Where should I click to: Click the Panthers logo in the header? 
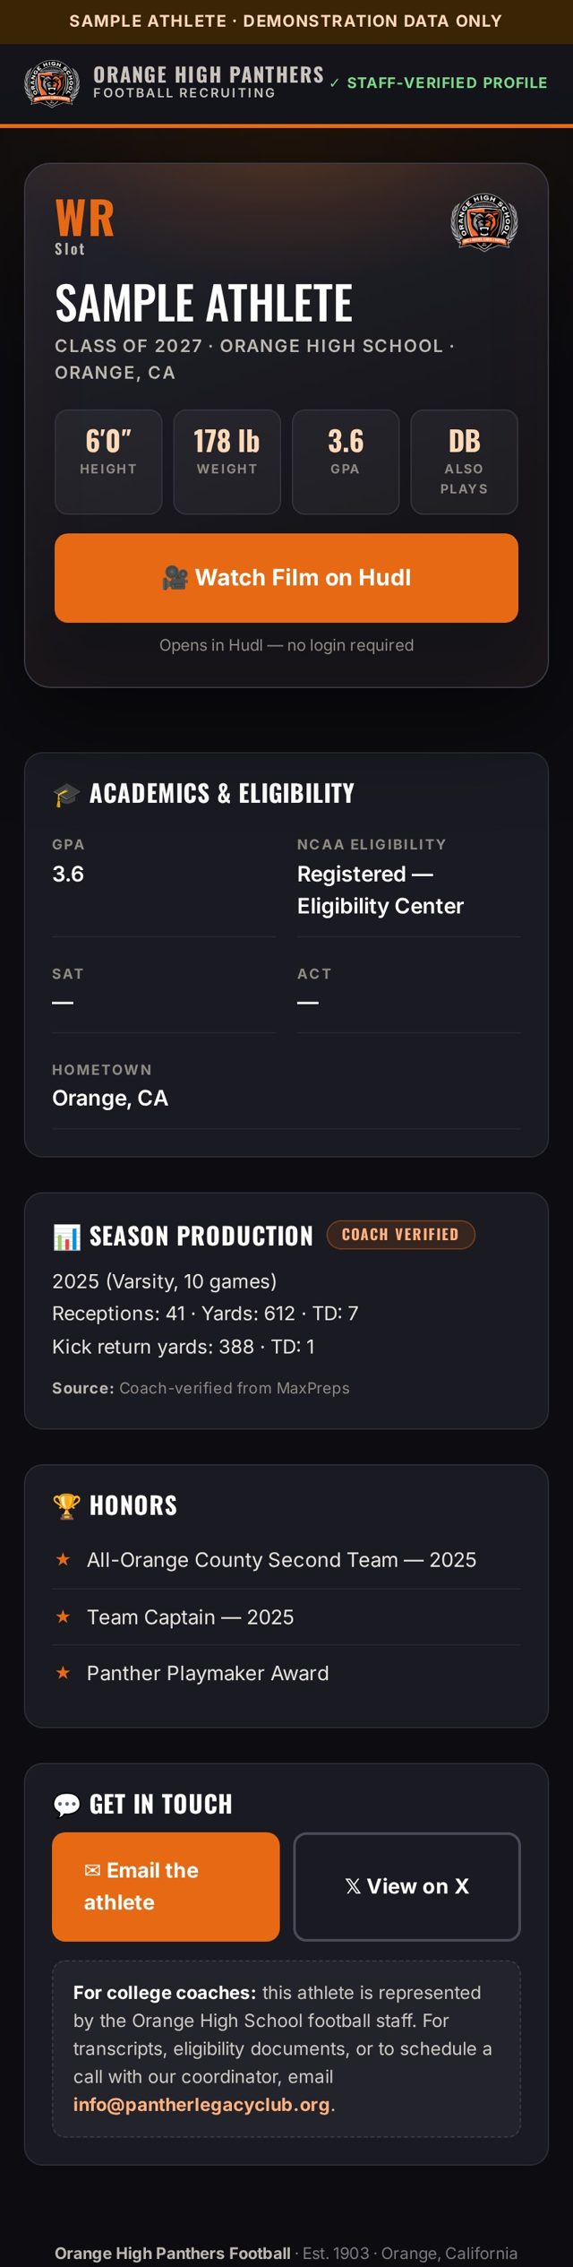click(51, 83)
